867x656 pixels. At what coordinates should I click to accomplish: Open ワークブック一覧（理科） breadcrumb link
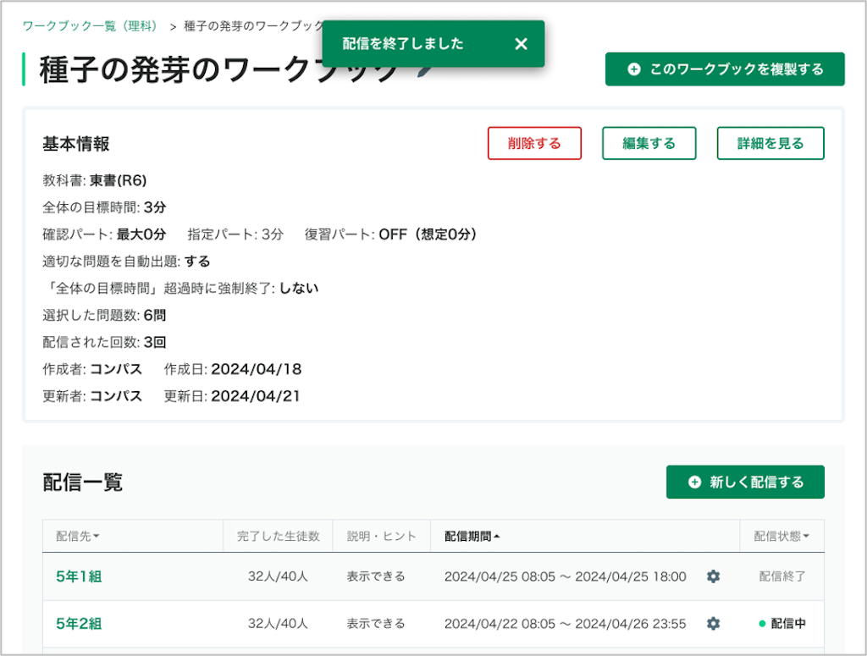(x=91, y=26)
